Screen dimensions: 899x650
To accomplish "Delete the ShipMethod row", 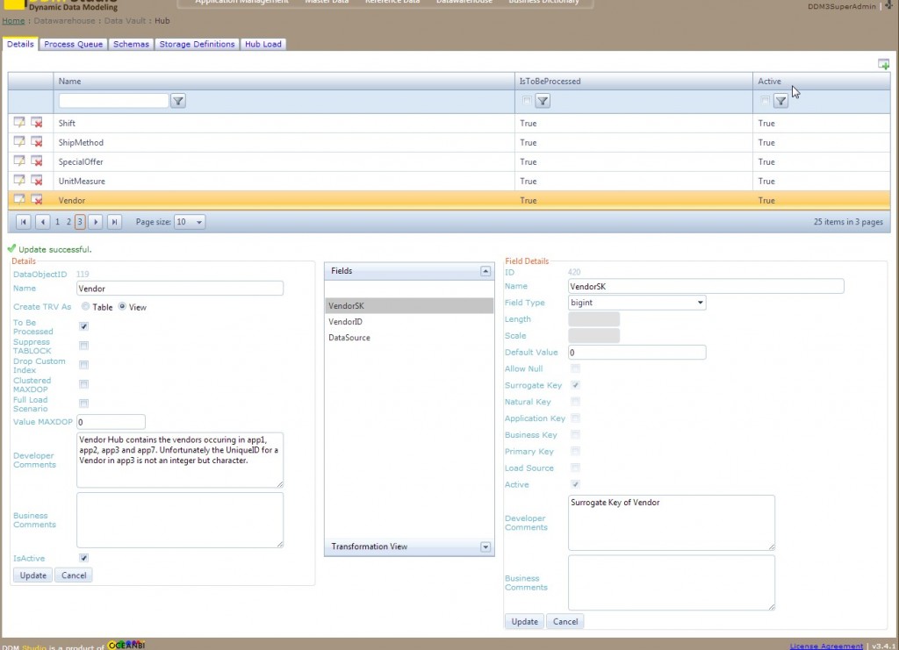I will [37, 142].
